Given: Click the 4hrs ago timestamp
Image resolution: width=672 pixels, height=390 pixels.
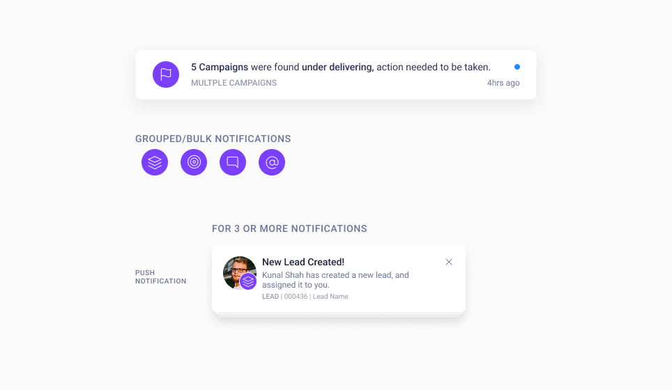Looking at the screenshot, I should 503,83.
